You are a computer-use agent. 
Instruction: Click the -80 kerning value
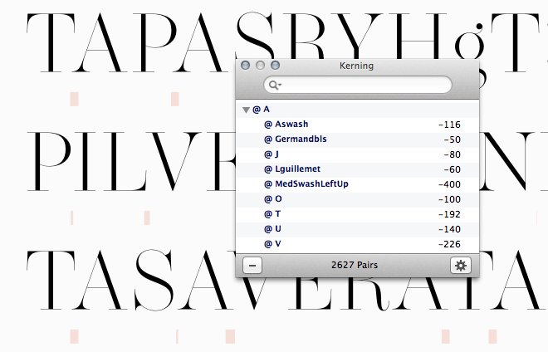coord(453,155)
